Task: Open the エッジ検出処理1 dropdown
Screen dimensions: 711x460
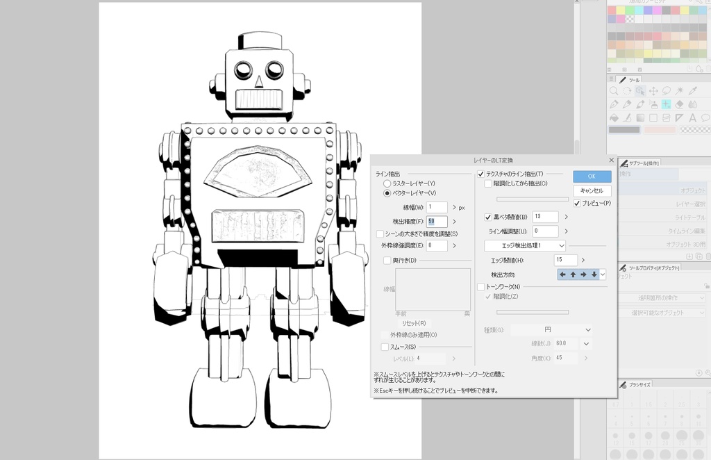Action: point(525,246)
